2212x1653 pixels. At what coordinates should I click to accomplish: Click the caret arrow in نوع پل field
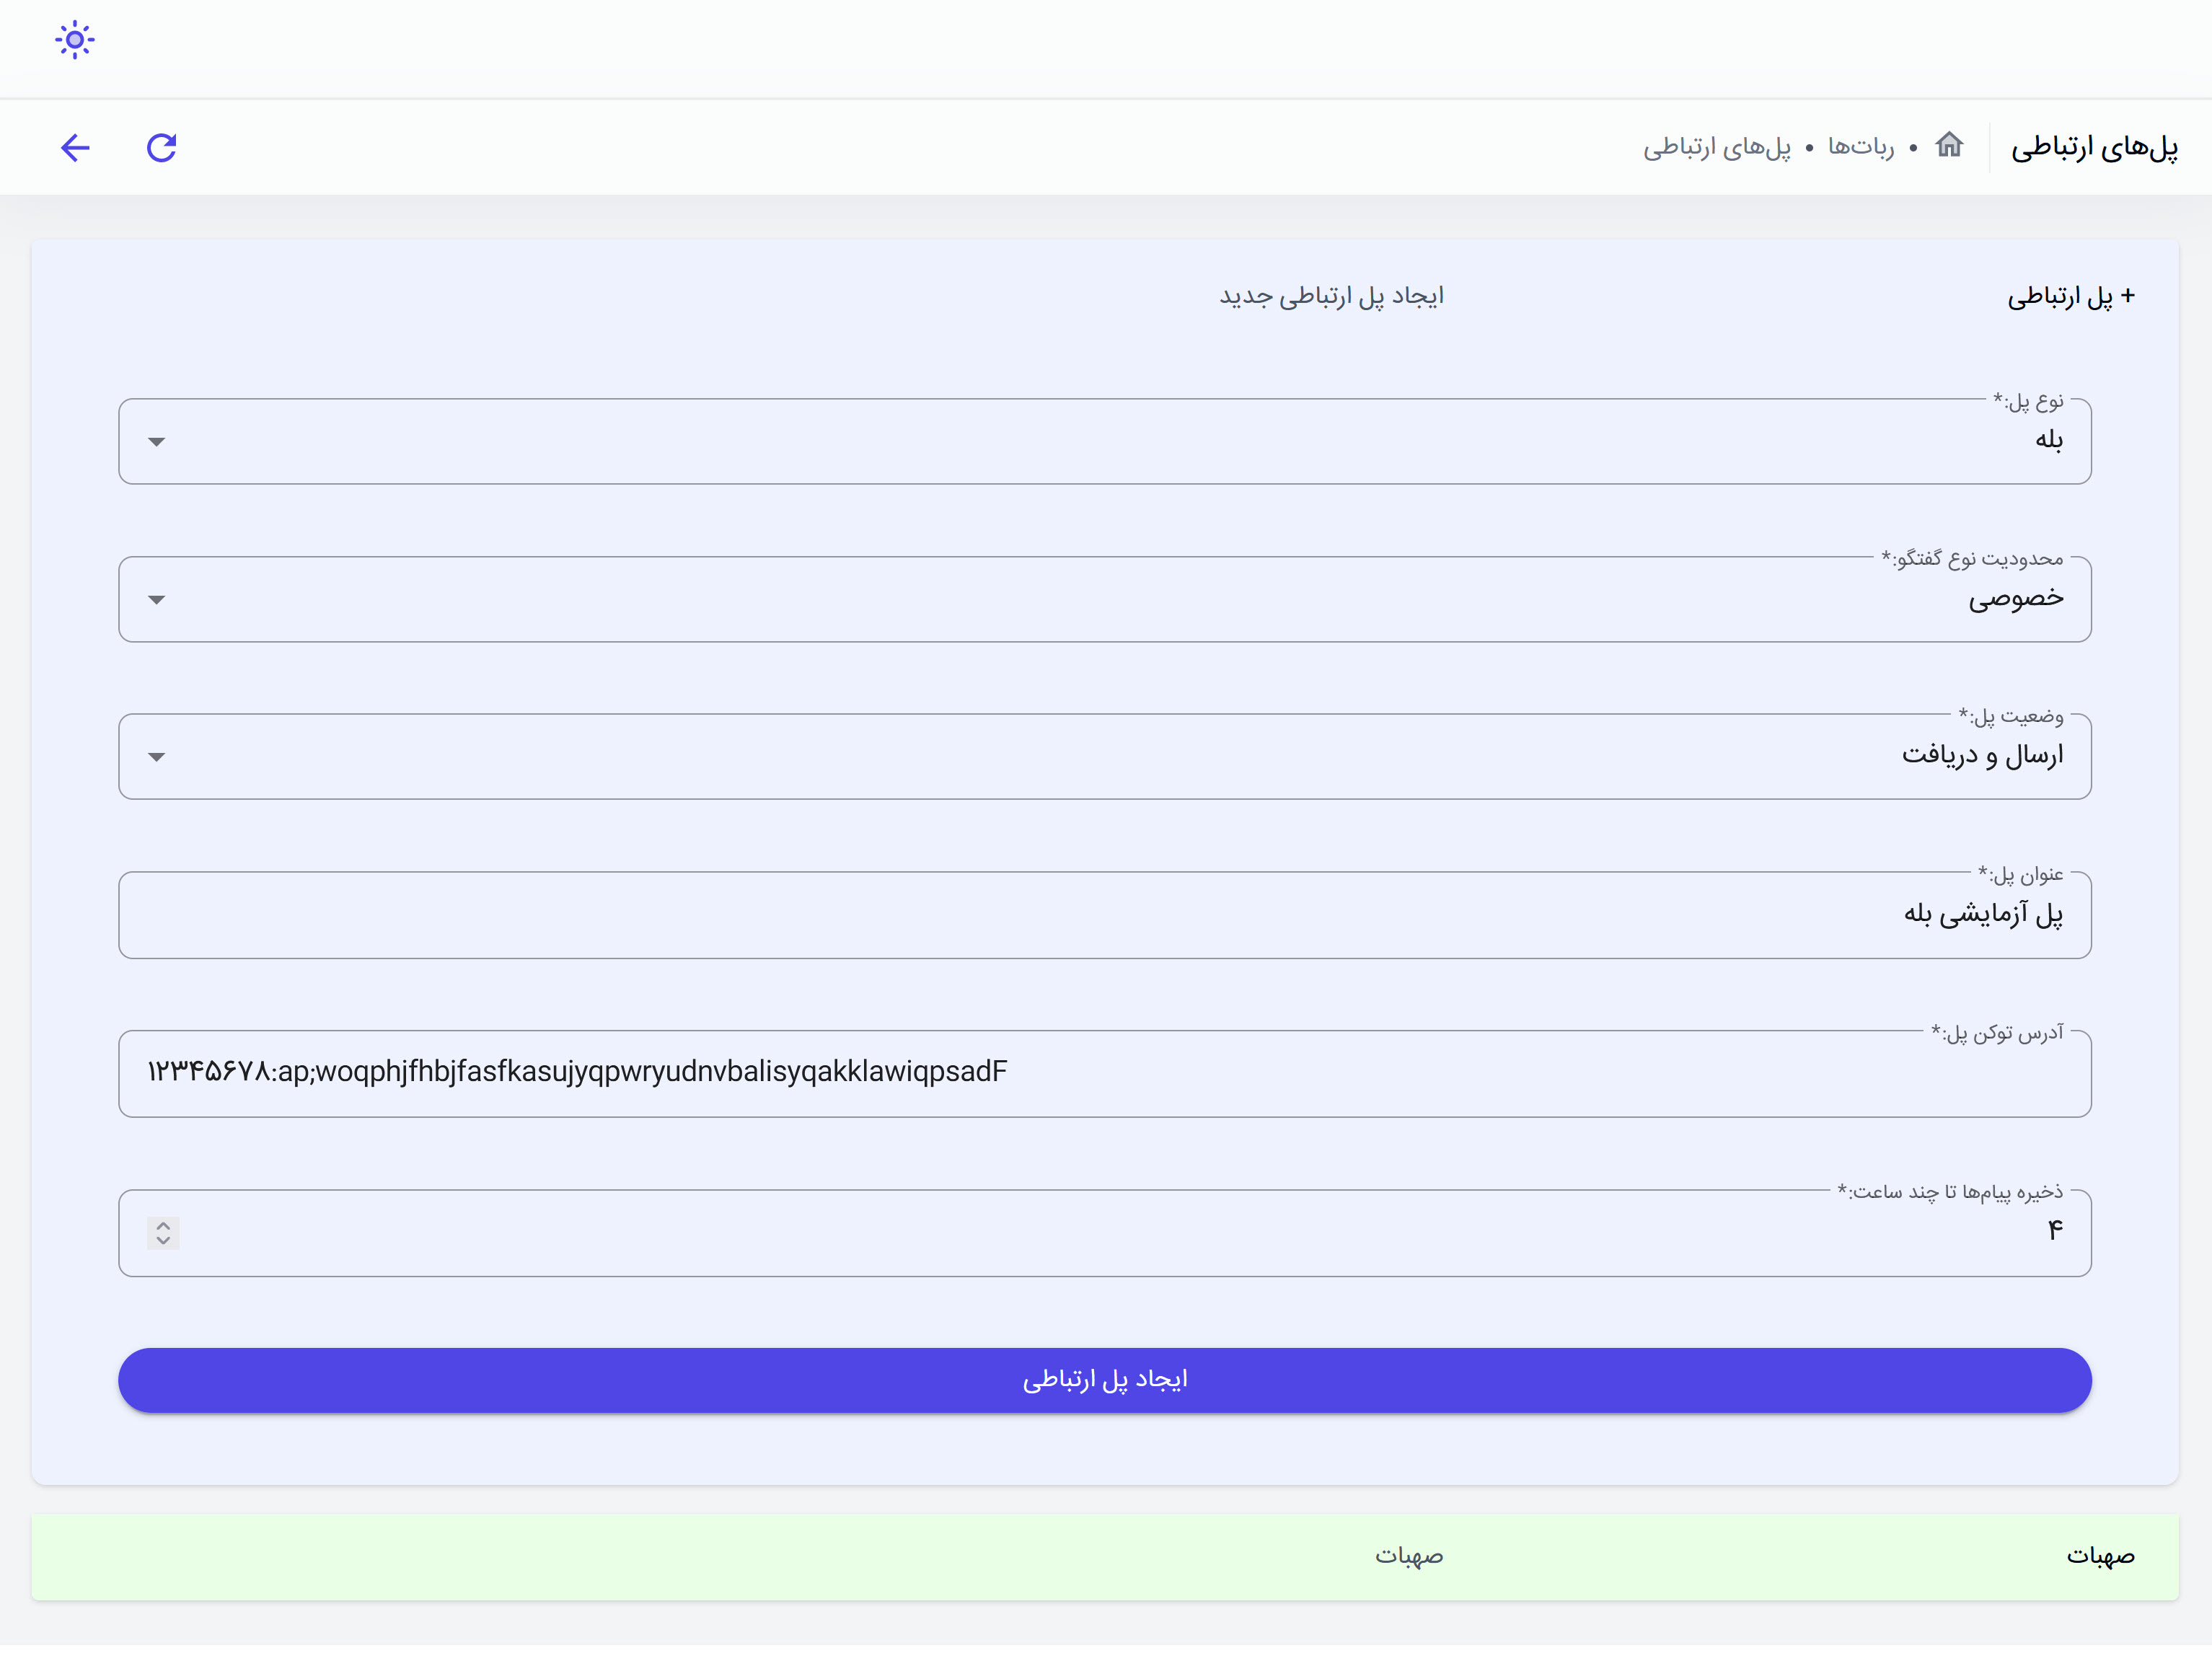(x=157, y=442)
